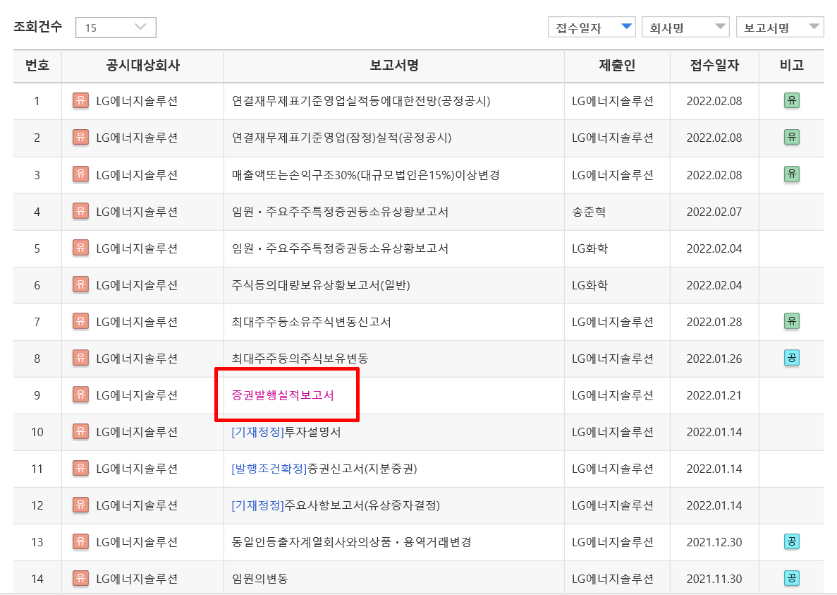Click the 보고서명 column header
This screenshot has height=595, width=837.
click(x=394, y=66)
